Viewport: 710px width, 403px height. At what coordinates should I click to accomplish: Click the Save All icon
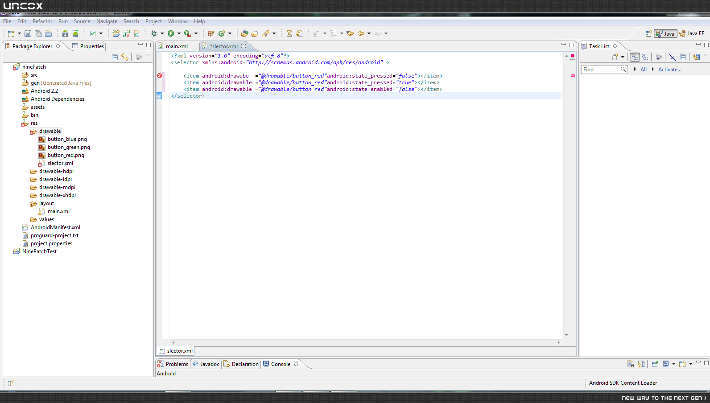[x=38, y=33]
